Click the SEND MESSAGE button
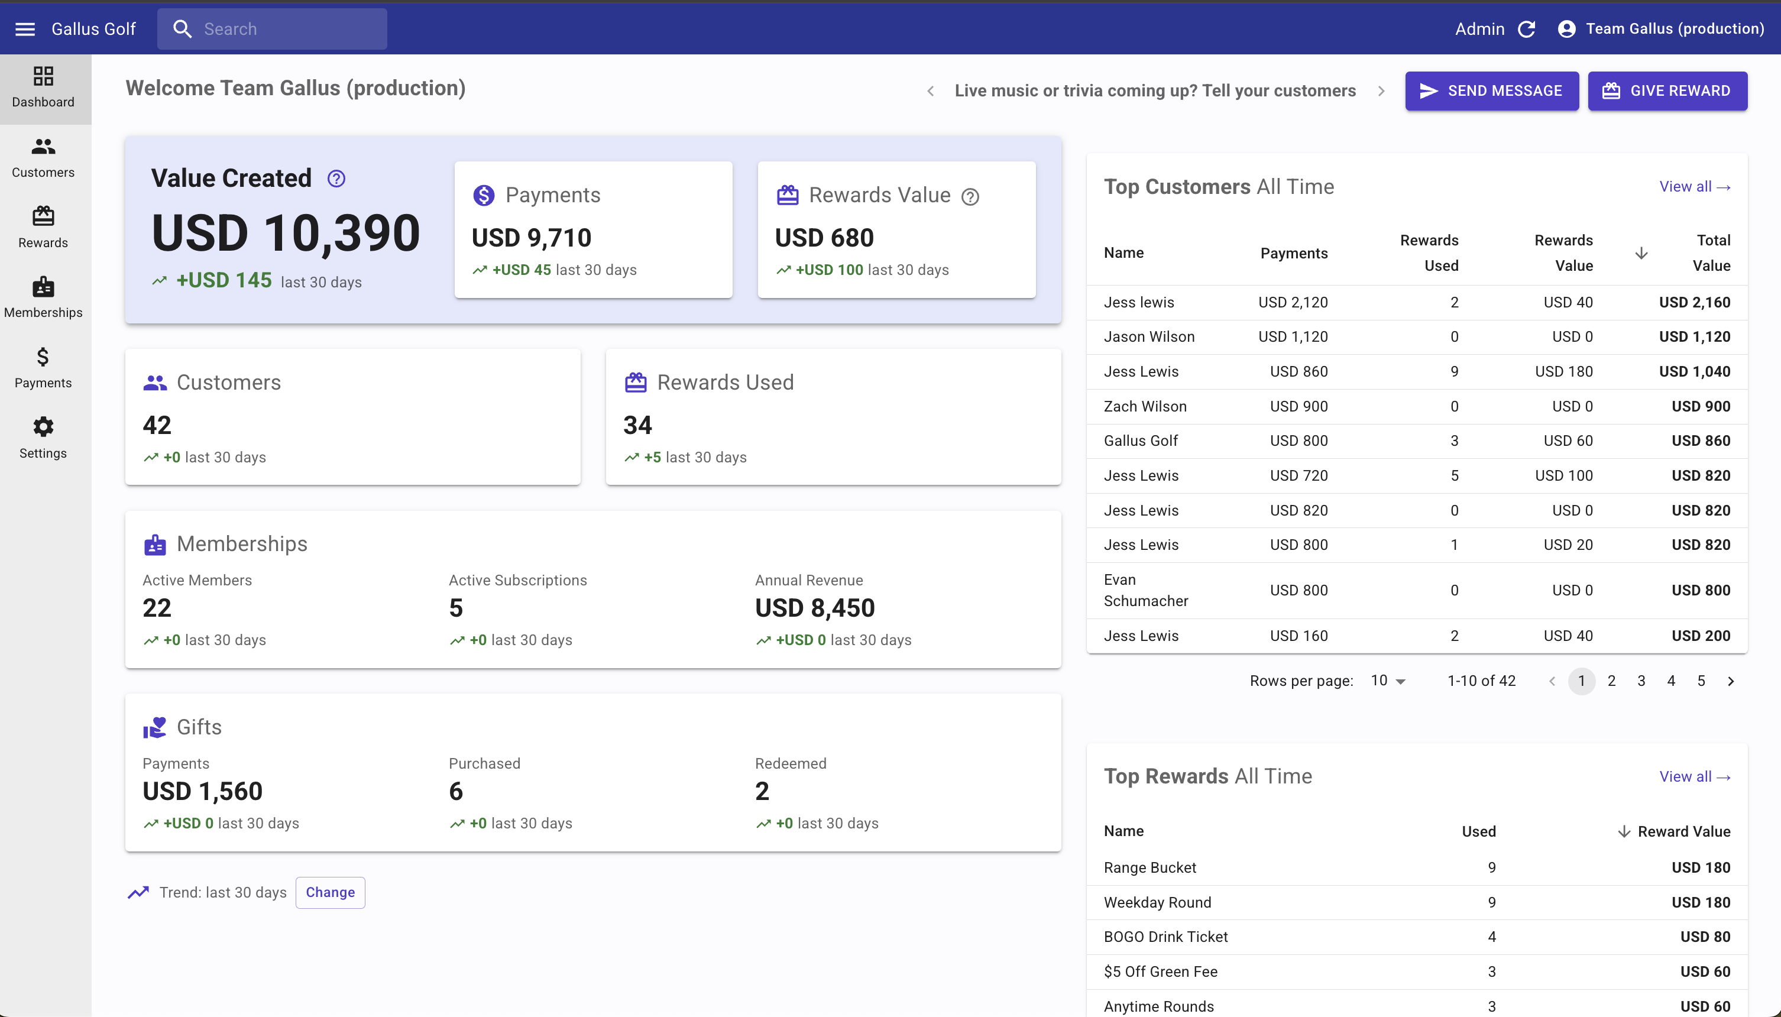The width and height of the screenshot is (1781, 1017). pyautogui.click(x=1492, y=91)
